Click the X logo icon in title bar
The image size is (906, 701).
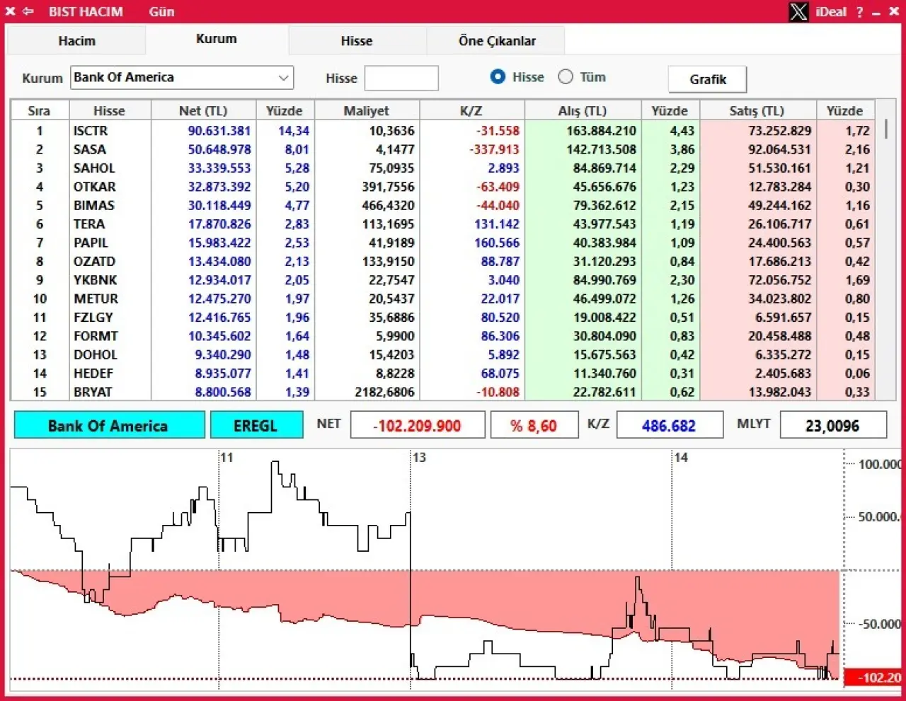pyautogui.click(x=798, y=11)
